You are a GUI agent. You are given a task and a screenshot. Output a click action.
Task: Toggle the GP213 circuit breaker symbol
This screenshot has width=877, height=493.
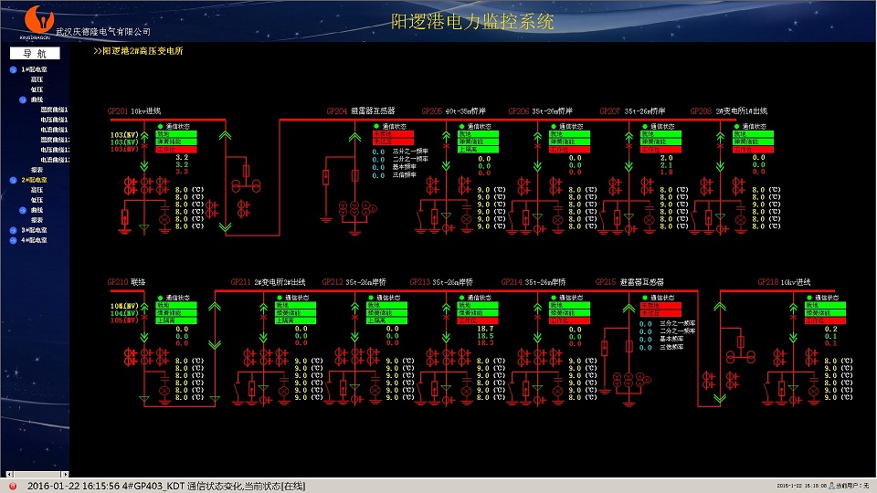446,318
